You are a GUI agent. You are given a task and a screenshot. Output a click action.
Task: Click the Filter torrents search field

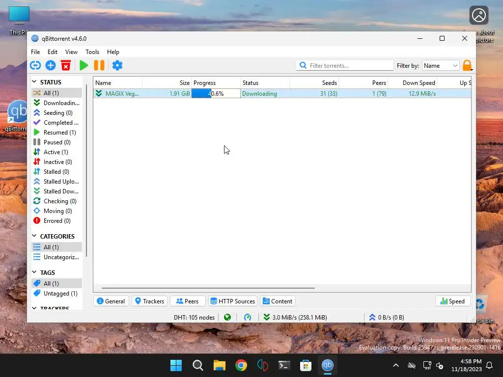345,65
